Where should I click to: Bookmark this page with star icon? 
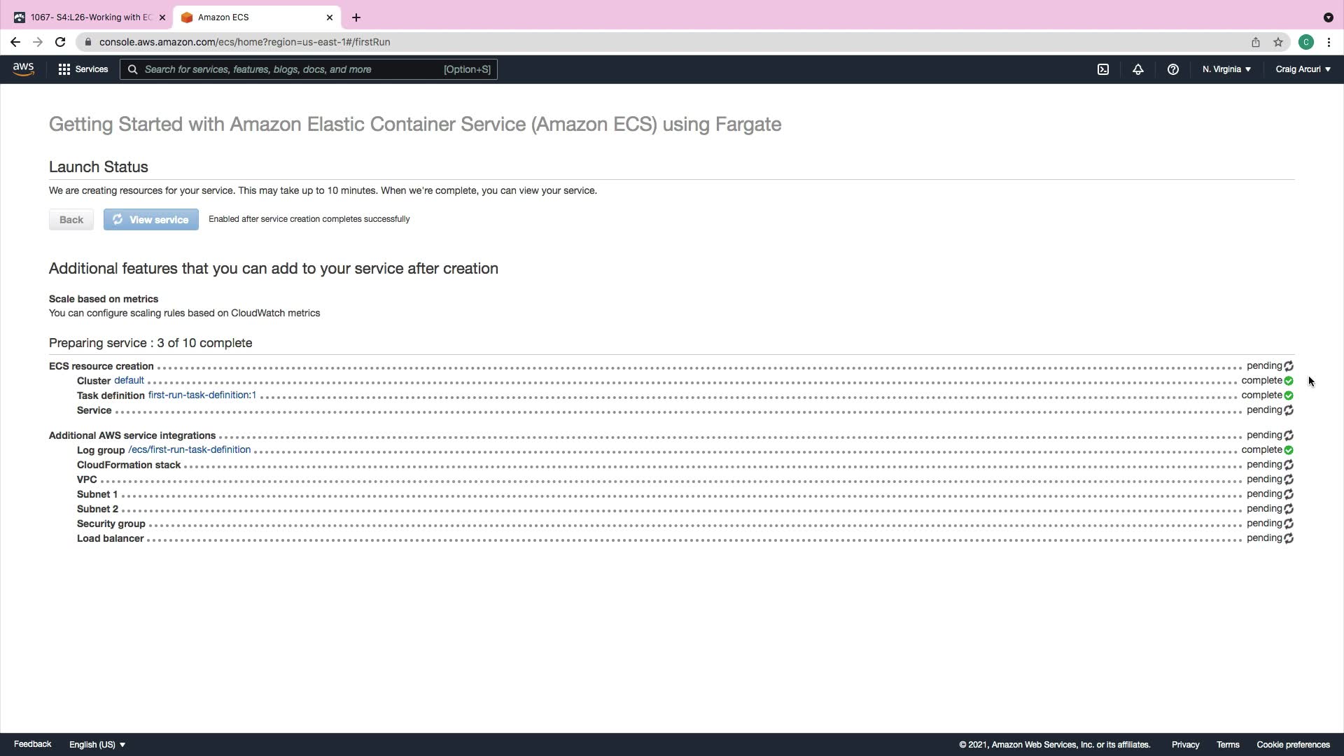coord(1278,42)
